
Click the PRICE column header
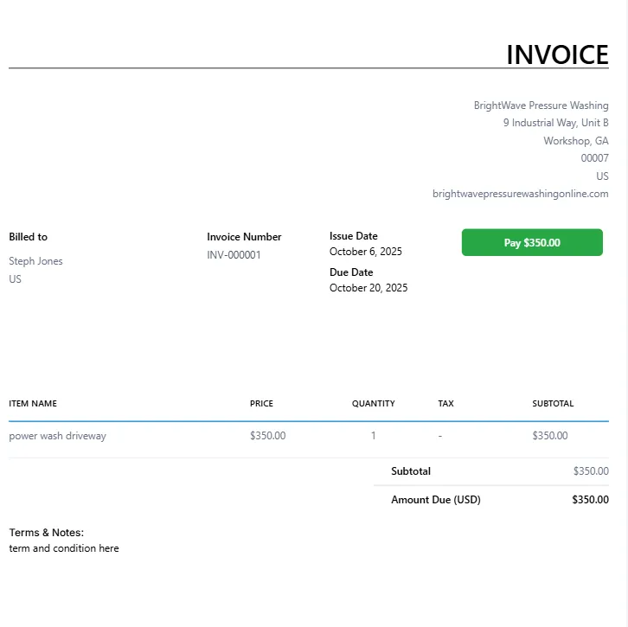pyautogui.click(x=261, y=404)
